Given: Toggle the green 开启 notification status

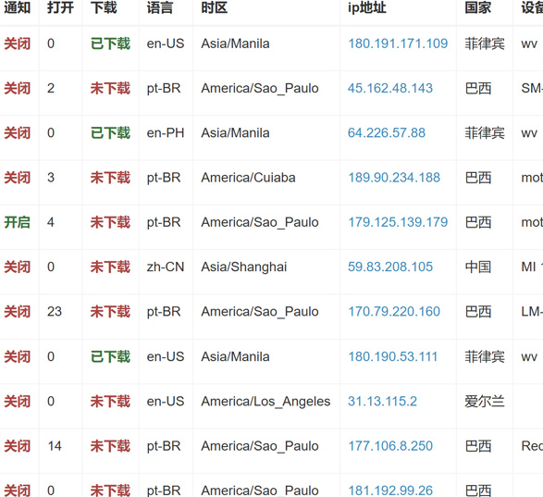Looking at the screenshot, I should 17,222.
